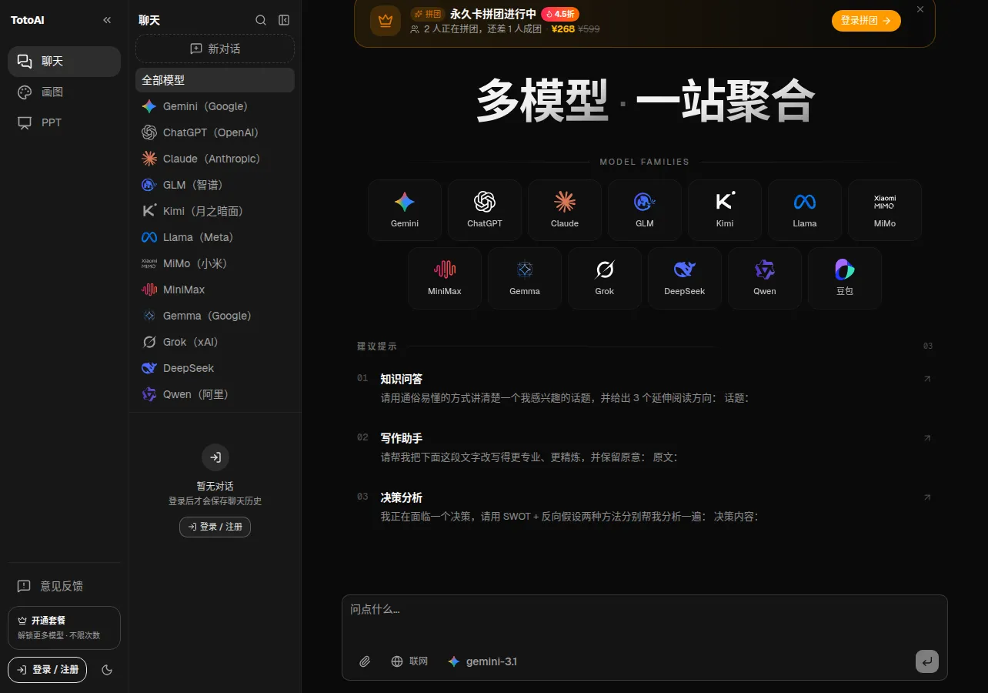This screenshot has height=693, width=988.
Task: Choose Kimi (月之暗面) in model list
Action: click(x=215, y=211)
